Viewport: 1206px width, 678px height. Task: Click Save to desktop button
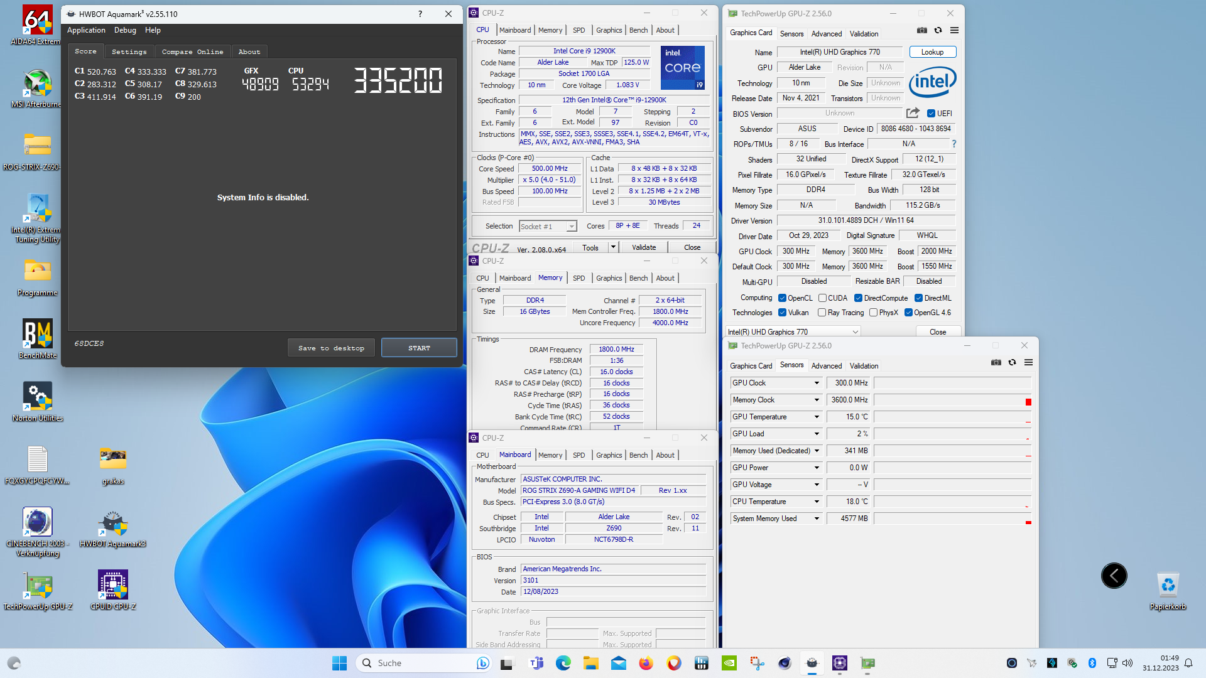pyautogui.click(x=331, y=348)
